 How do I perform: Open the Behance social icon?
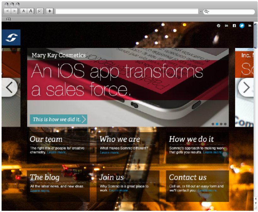point(226,26)
